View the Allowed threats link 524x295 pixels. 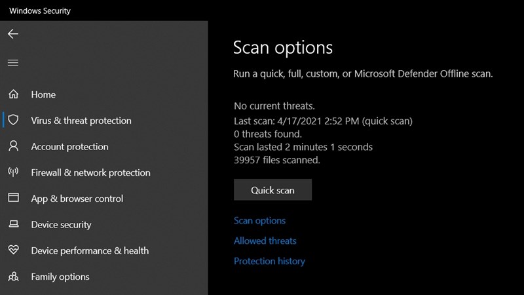(x=265, y=241)
